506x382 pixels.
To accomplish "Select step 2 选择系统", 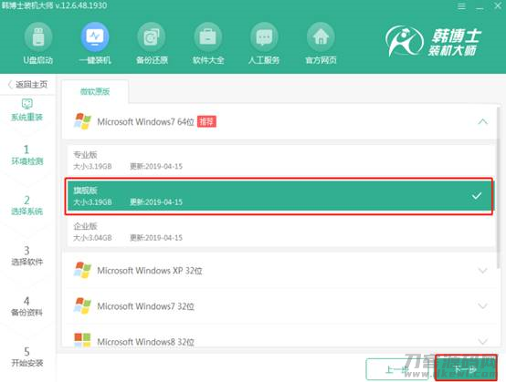I will click(x=27, y=205).
